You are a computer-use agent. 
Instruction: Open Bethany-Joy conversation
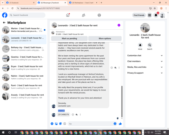click(x=24, y=49)
